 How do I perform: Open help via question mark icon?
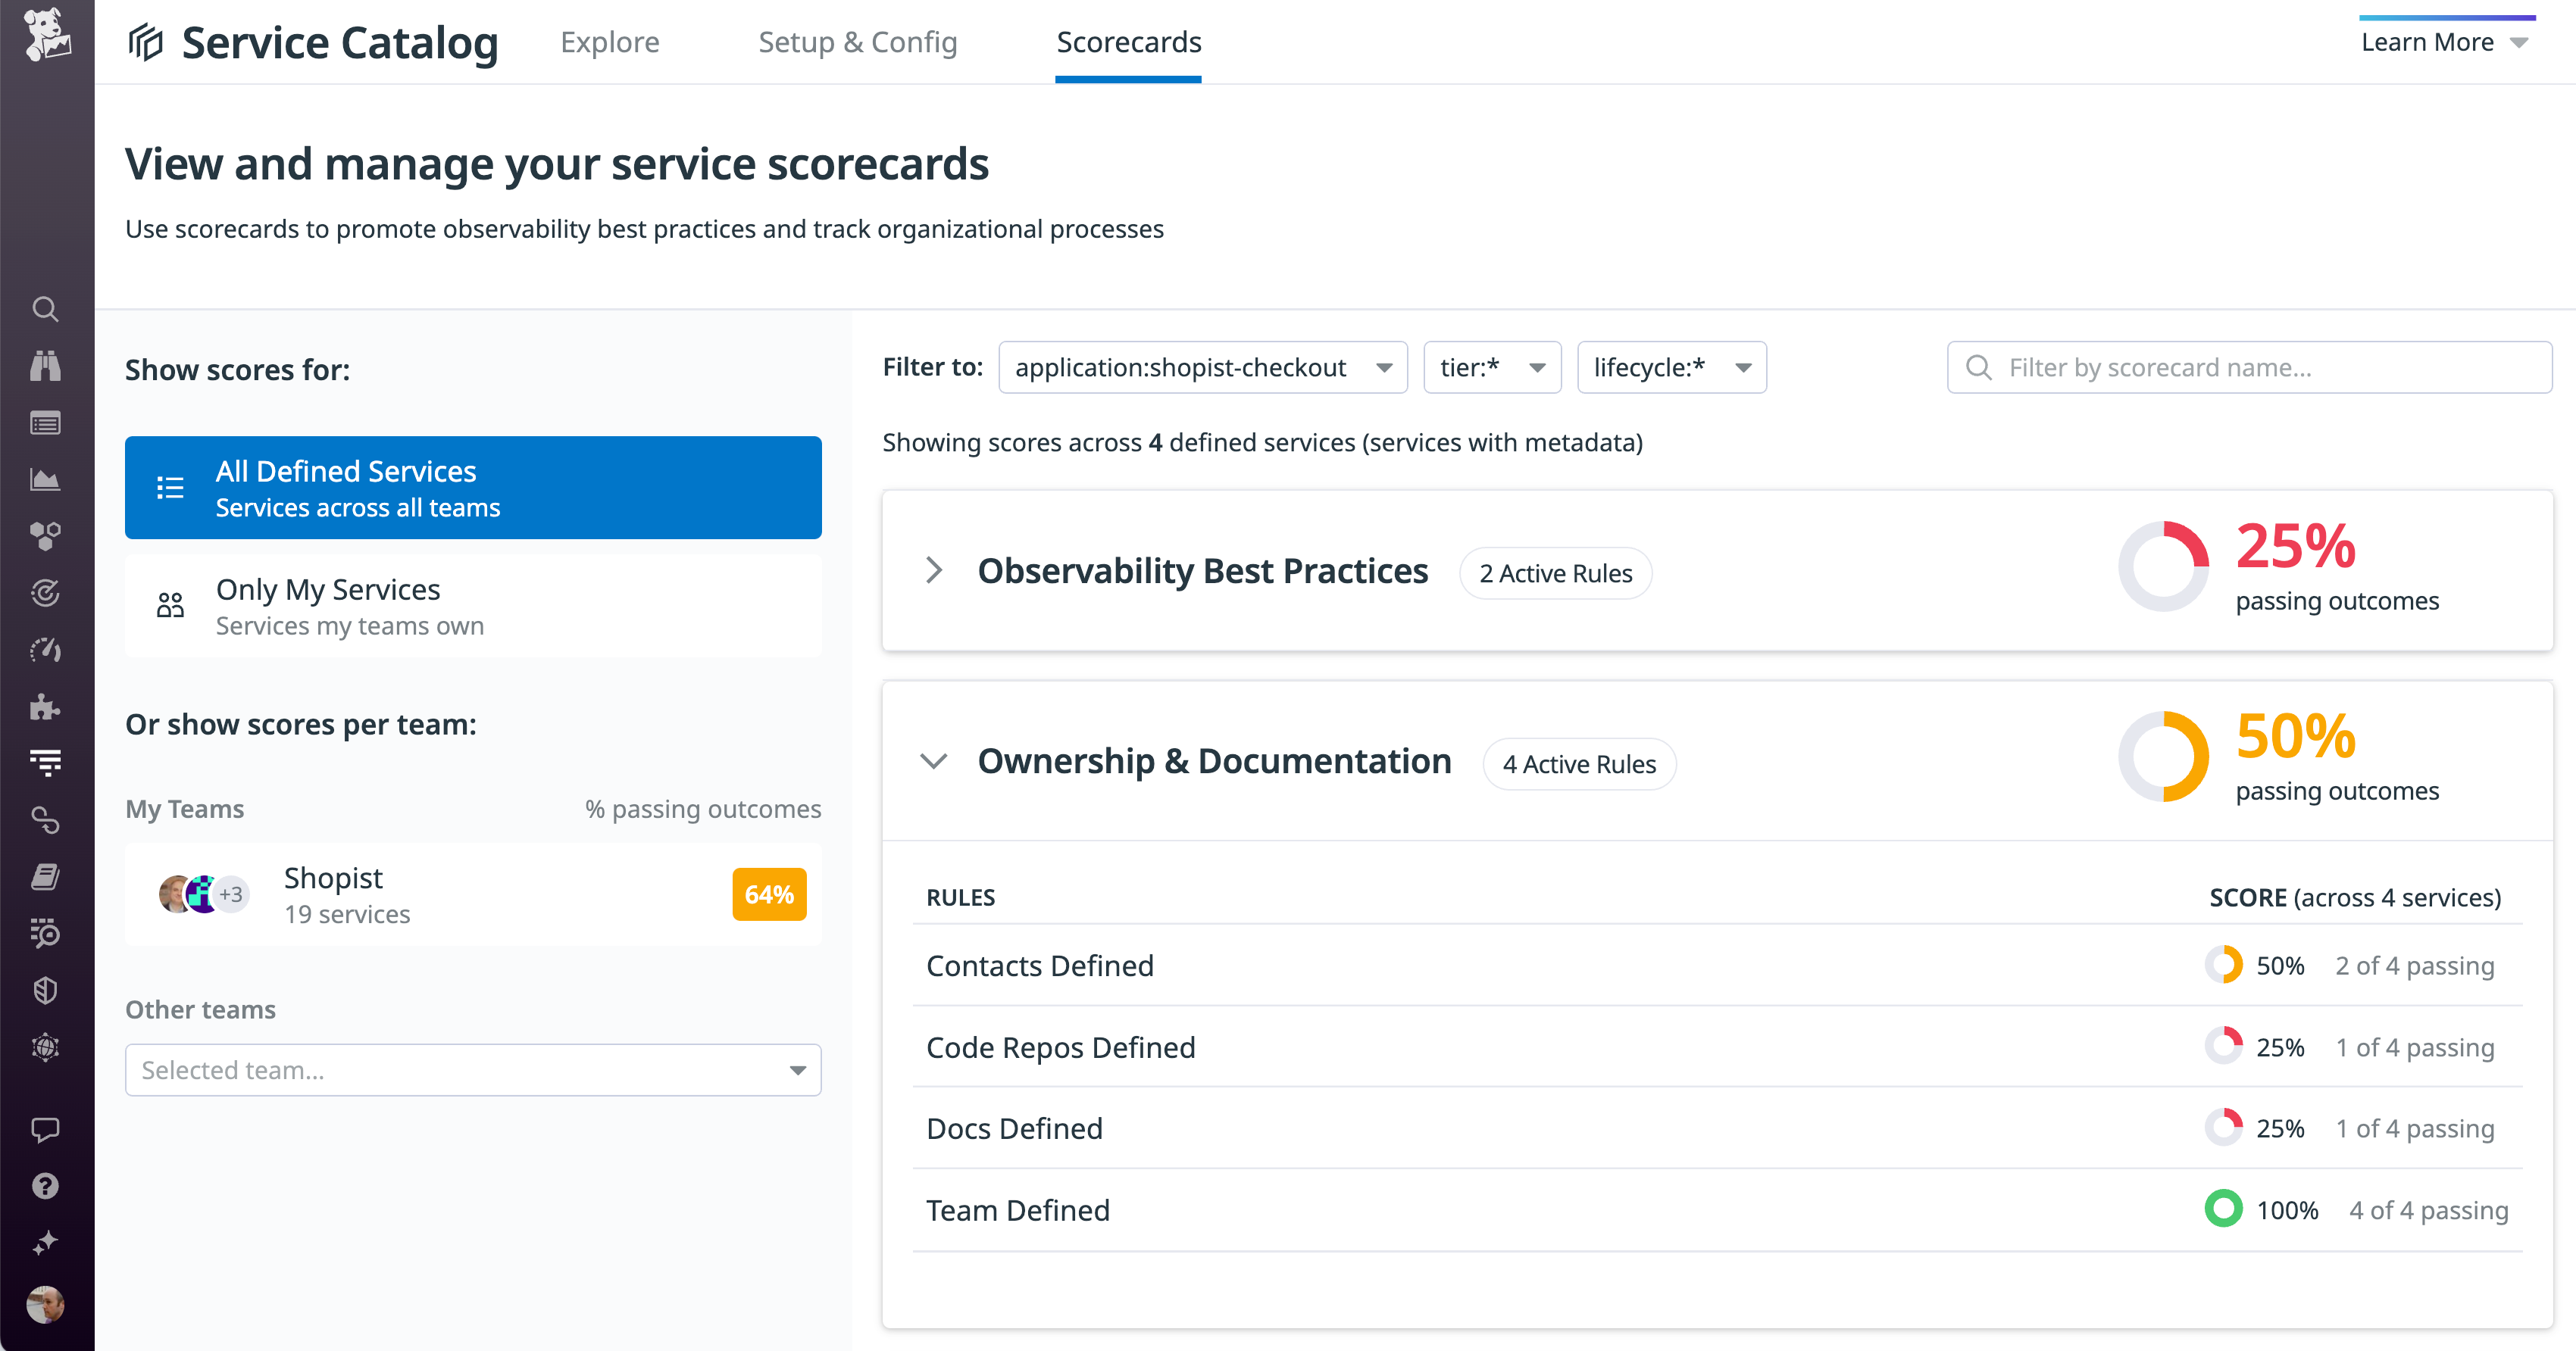point(46,1186)
